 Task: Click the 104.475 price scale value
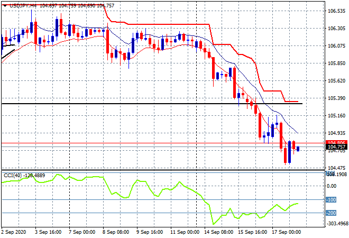(x=336, y=168)
